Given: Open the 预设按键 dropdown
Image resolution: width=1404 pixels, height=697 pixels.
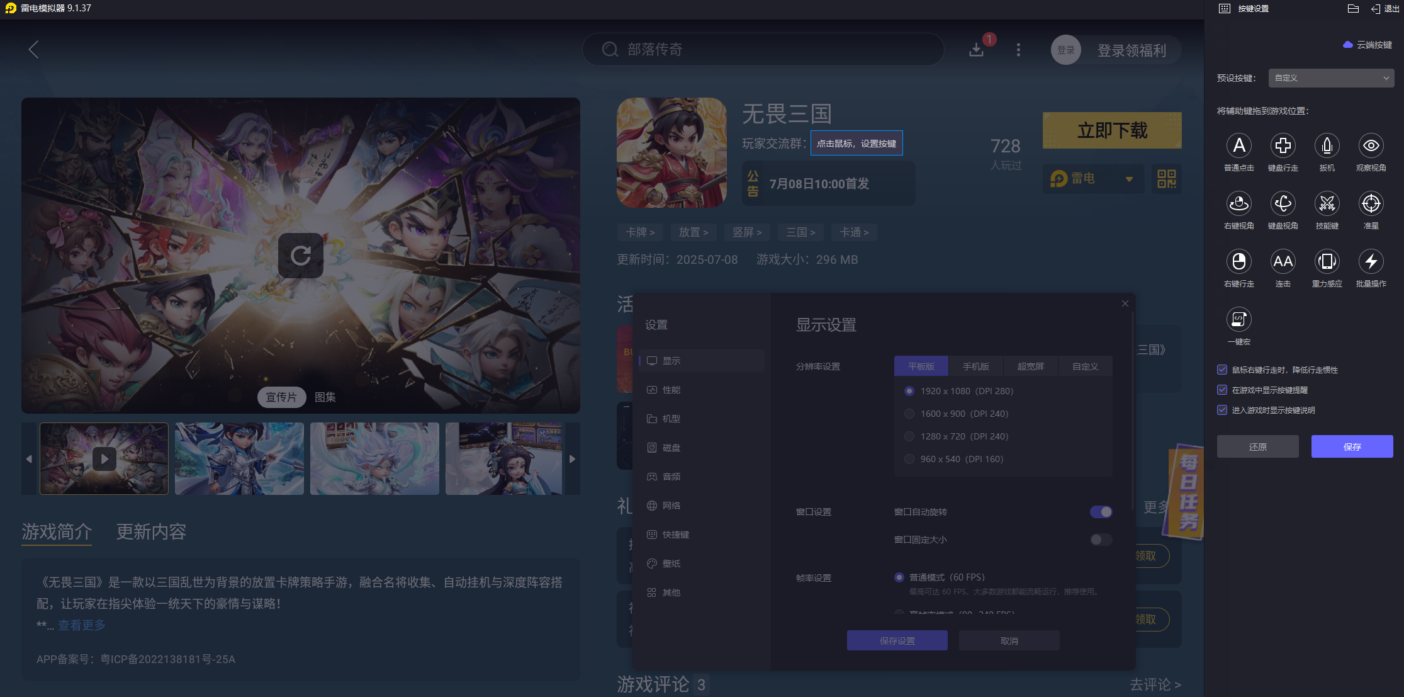Looking at the screenshot, I should click(1331, 78).
